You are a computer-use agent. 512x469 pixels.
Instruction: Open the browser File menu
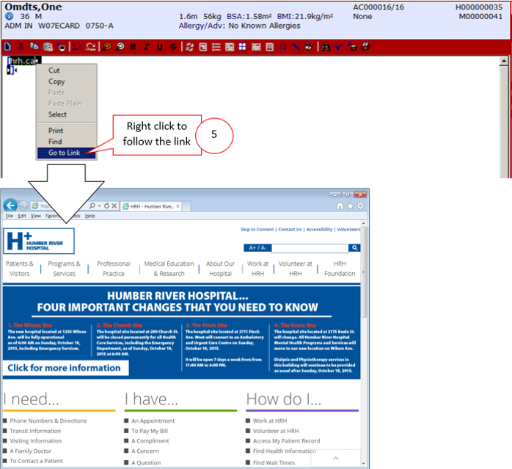tap(9, 216)
